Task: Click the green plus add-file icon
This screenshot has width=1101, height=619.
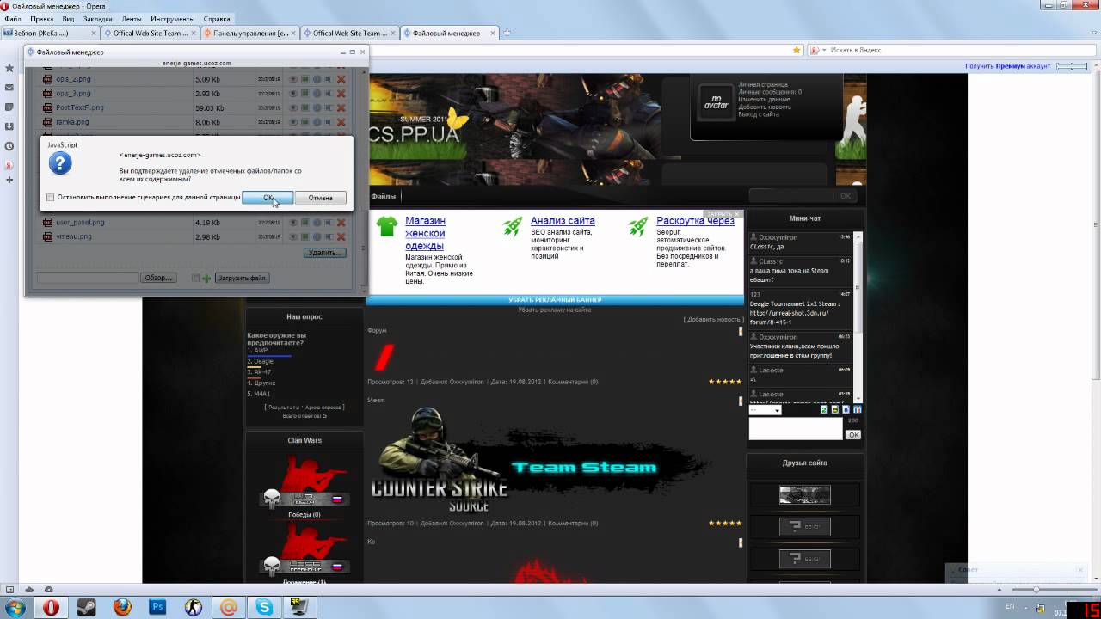Action: [206, 278]
